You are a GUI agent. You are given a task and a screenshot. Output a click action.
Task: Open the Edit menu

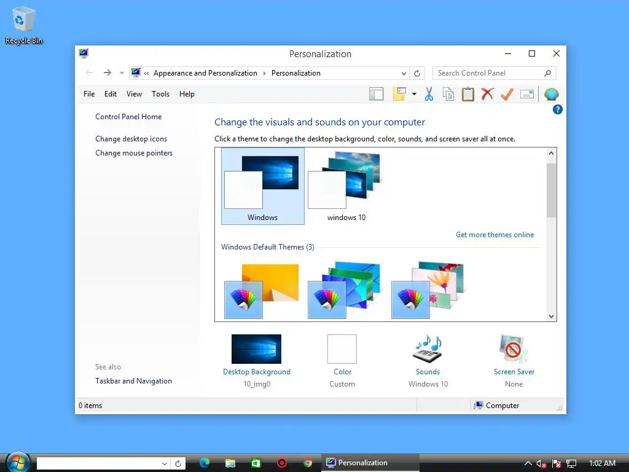pos(111,94)
